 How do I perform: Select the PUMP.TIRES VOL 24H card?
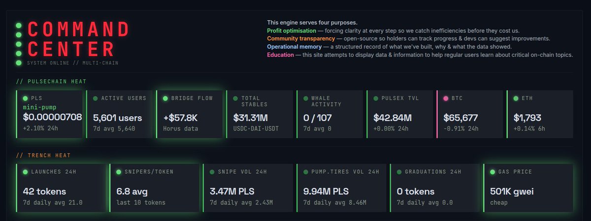[340, 188]
